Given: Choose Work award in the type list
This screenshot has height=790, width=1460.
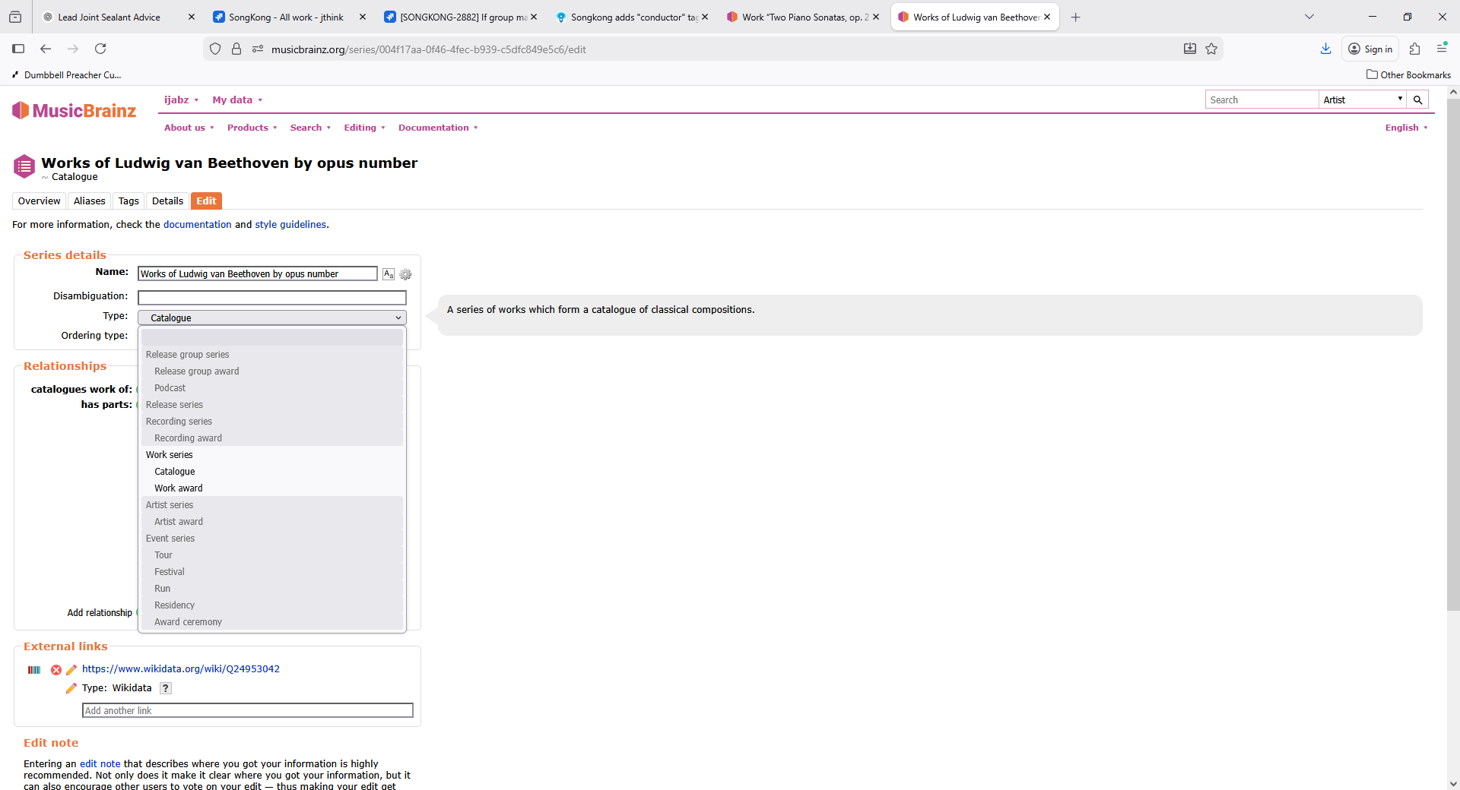Looking at the screenshot, I should coord(179,488).
